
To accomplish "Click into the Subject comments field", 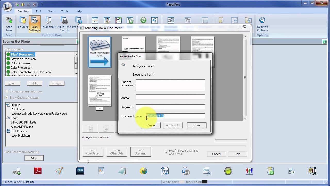I will (170, 85).
